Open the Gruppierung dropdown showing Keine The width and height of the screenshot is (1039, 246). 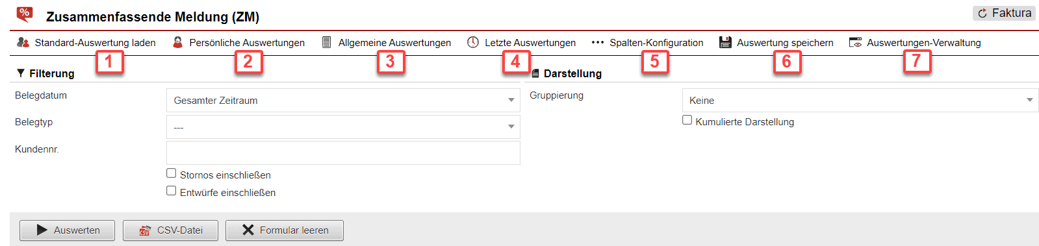point(860,101)
